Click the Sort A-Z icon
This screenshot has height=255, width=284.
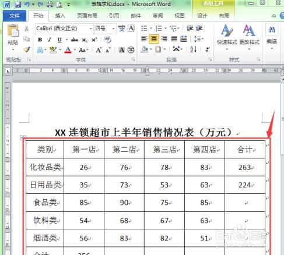point(193,49)
